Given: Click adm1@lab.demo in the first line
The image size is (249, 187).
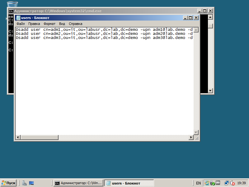Looking at the screenshot, I should [169, 30].
